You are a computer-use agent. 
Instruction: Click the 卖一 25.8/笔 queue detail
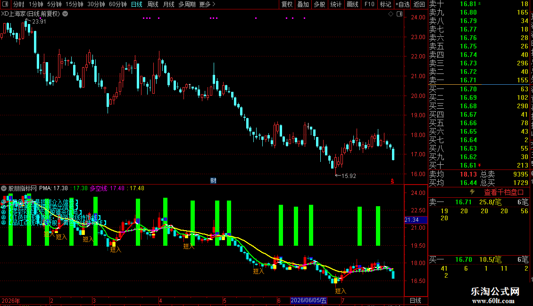point(490,202)
